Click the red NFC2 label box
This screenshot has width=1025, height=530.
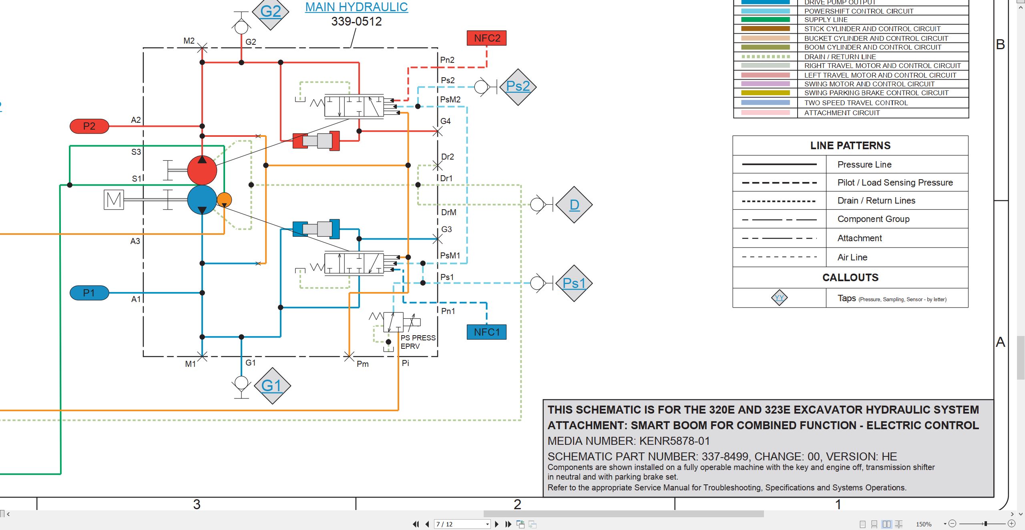tap(486, 38)
